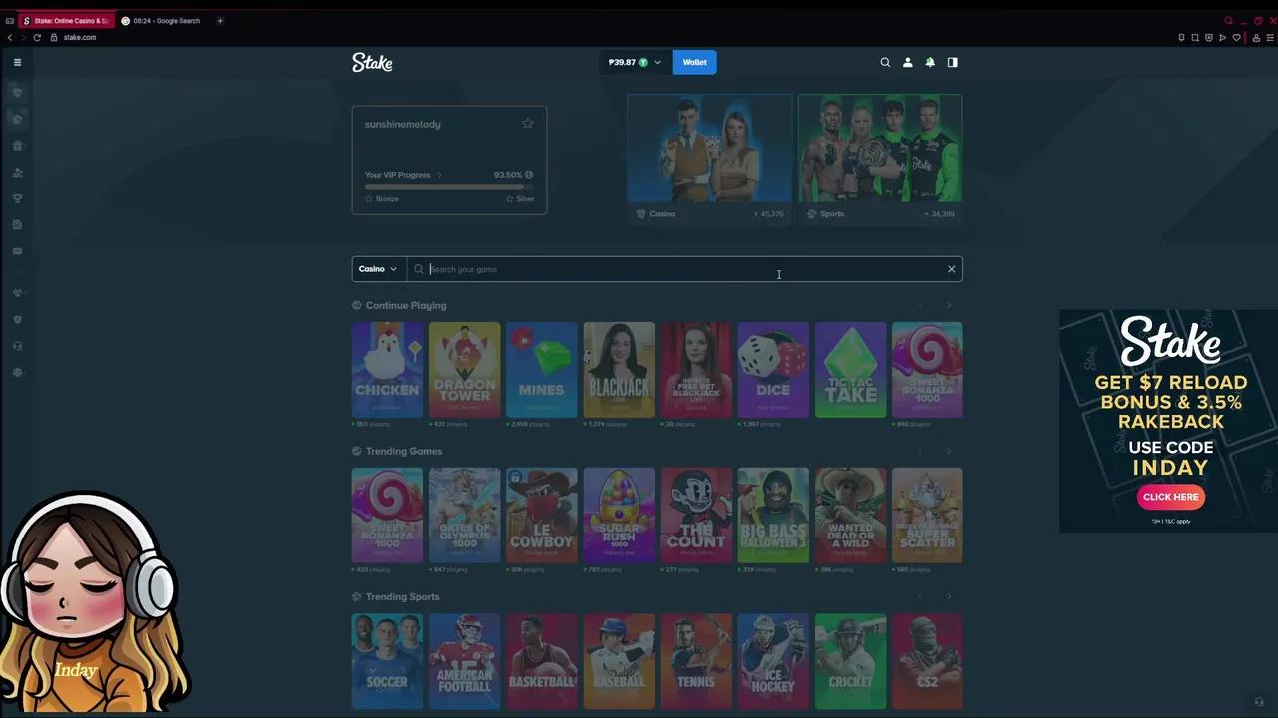Open Big Bass Halloween 3

tap(773, 515)
